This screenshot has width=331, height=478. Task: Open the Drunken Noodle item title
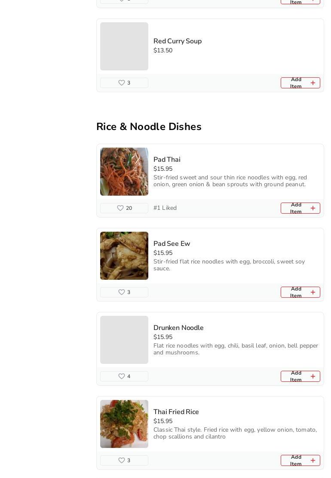[x=178, y=328]
